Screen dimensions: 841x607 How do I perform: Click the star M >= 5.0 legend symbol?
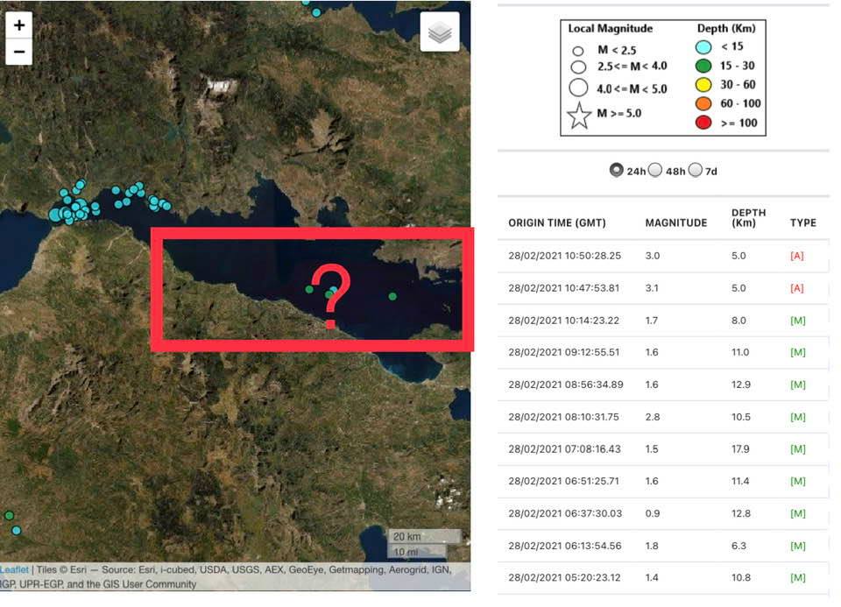(579, 116)
